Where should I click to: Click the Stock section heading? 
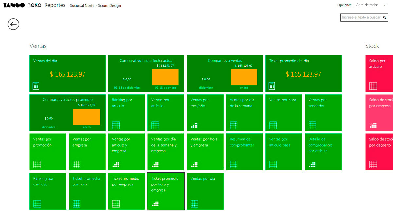(x=372, y=46)
